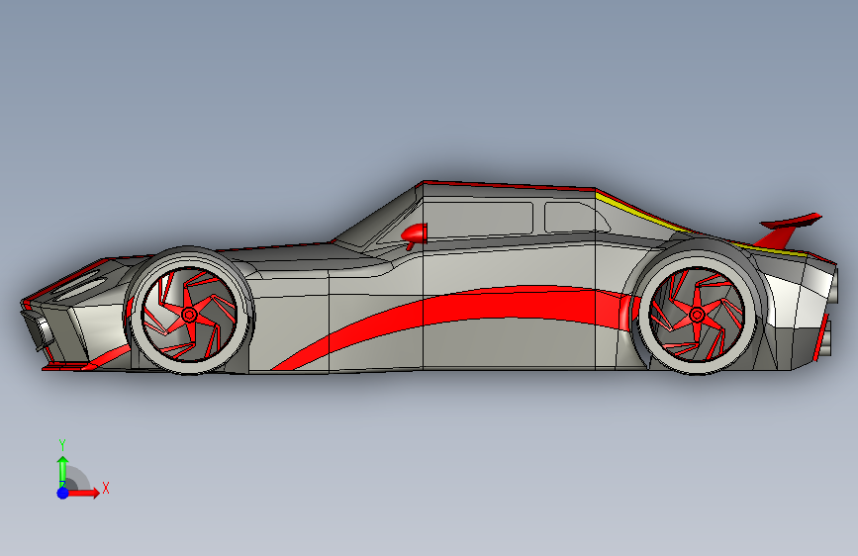Click the blue Z axis ball on the triad
Image resolution: width=858 pixels, height=556 pixels.
pyautogui.click(x=63, y=493)
